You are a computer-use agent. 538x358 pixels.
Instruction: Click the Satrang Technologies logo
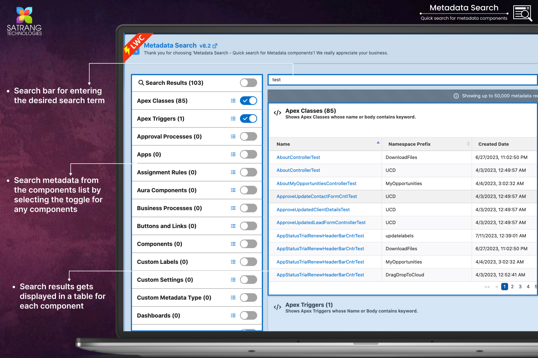[x=24, y=21]
